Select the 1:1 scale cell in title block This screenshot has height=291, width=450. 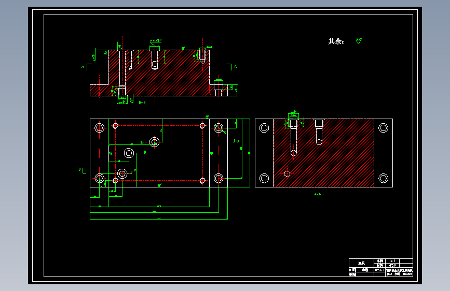[392, 260]
